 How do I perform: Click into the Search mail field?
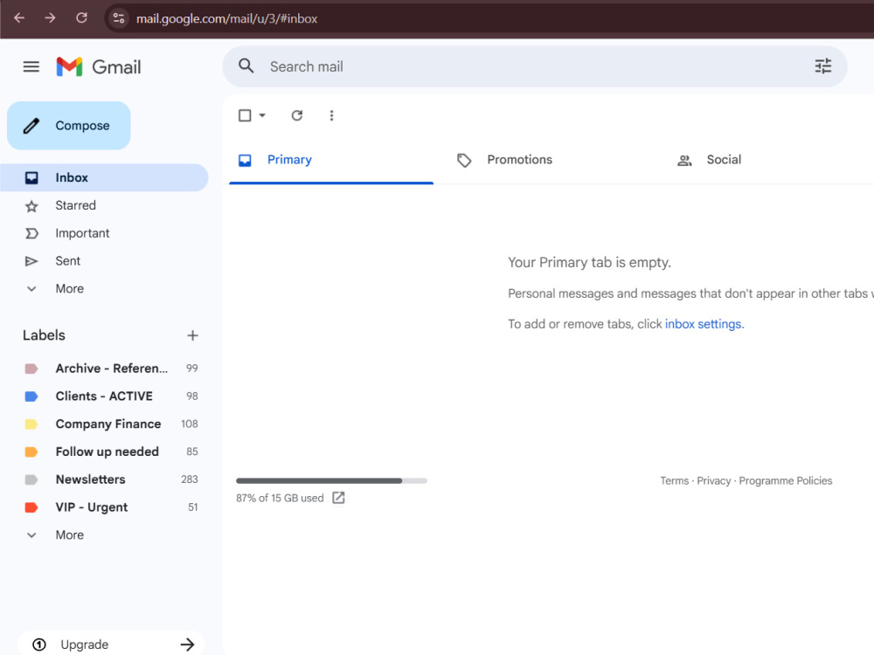coord(535,66)
